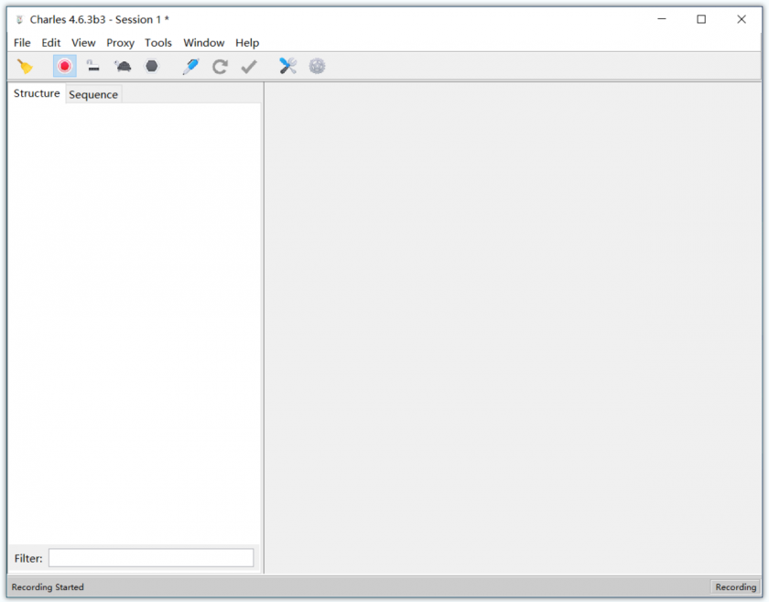Click into the Filter text field
The image size is (769, 602).
151,558
